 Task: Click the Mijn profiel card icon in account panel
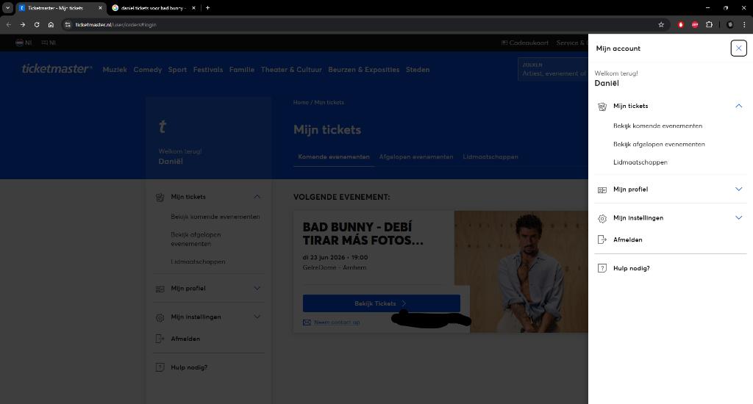point(602,190)
